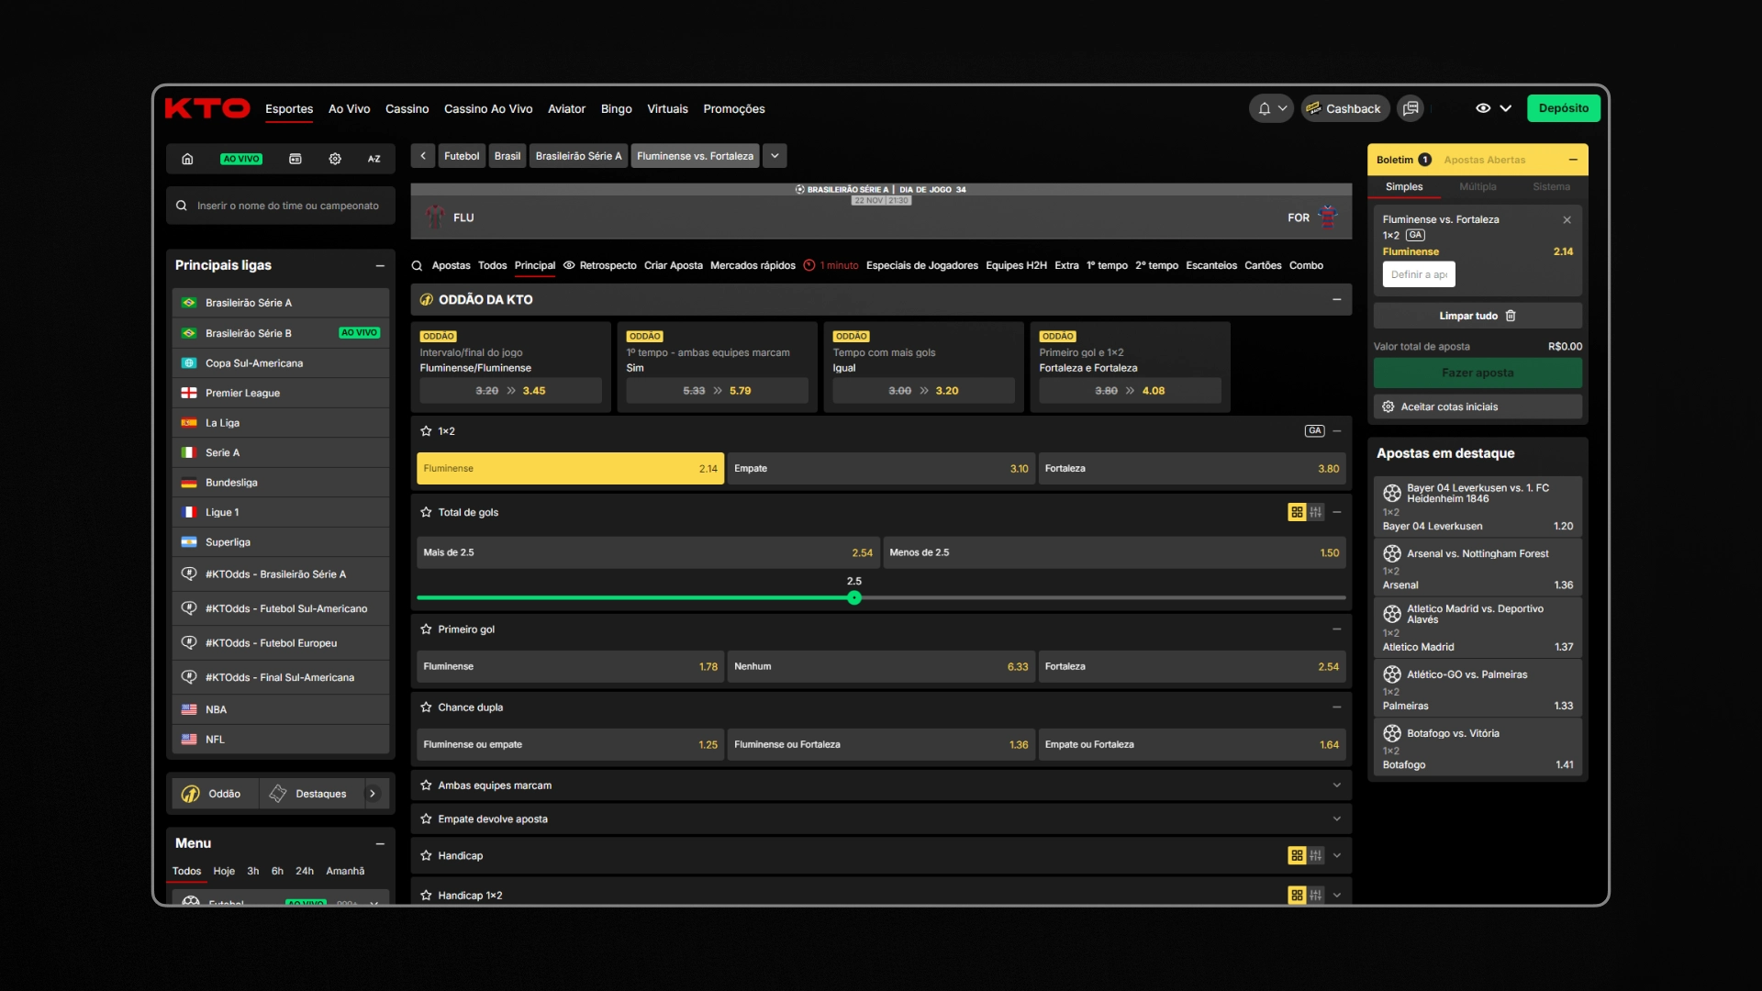Click the AZ alphabetical sort icon
1762x991 pixels.
pos(374,159)
